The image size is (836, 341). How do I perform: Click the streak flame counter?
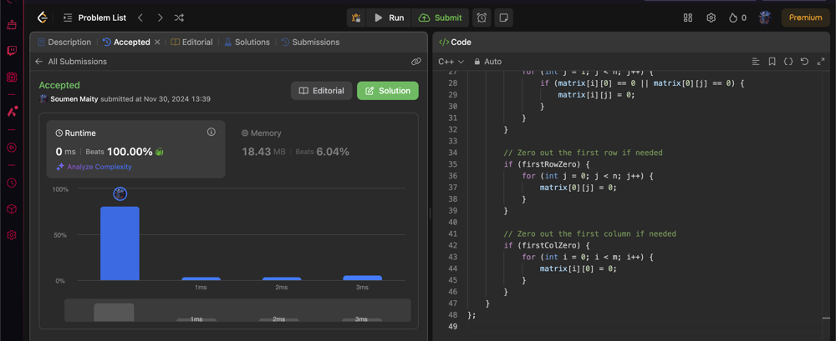[737, 18]
